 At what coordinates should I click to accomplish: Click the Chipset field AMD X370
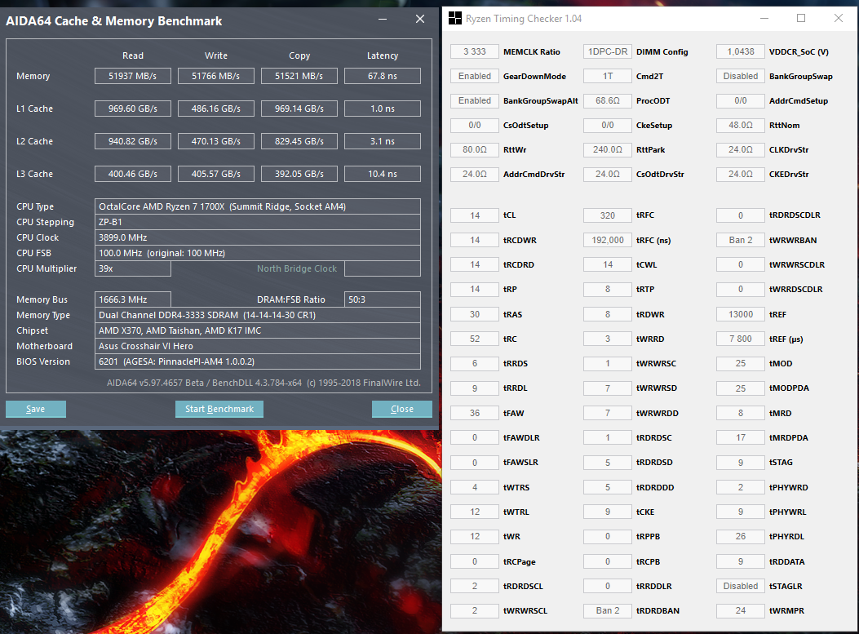tap(258, 330)
